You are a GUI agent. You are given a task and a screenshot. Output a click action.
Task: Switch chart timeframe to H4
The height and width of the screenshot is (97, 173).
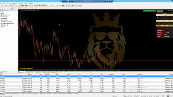(x=40, y=8)
